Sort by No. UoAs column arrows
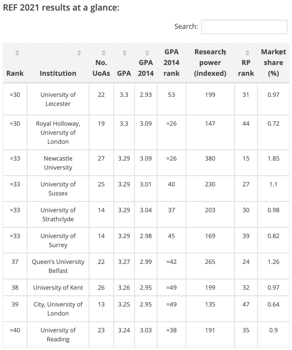The image size is (292, 350). point(104,53)
